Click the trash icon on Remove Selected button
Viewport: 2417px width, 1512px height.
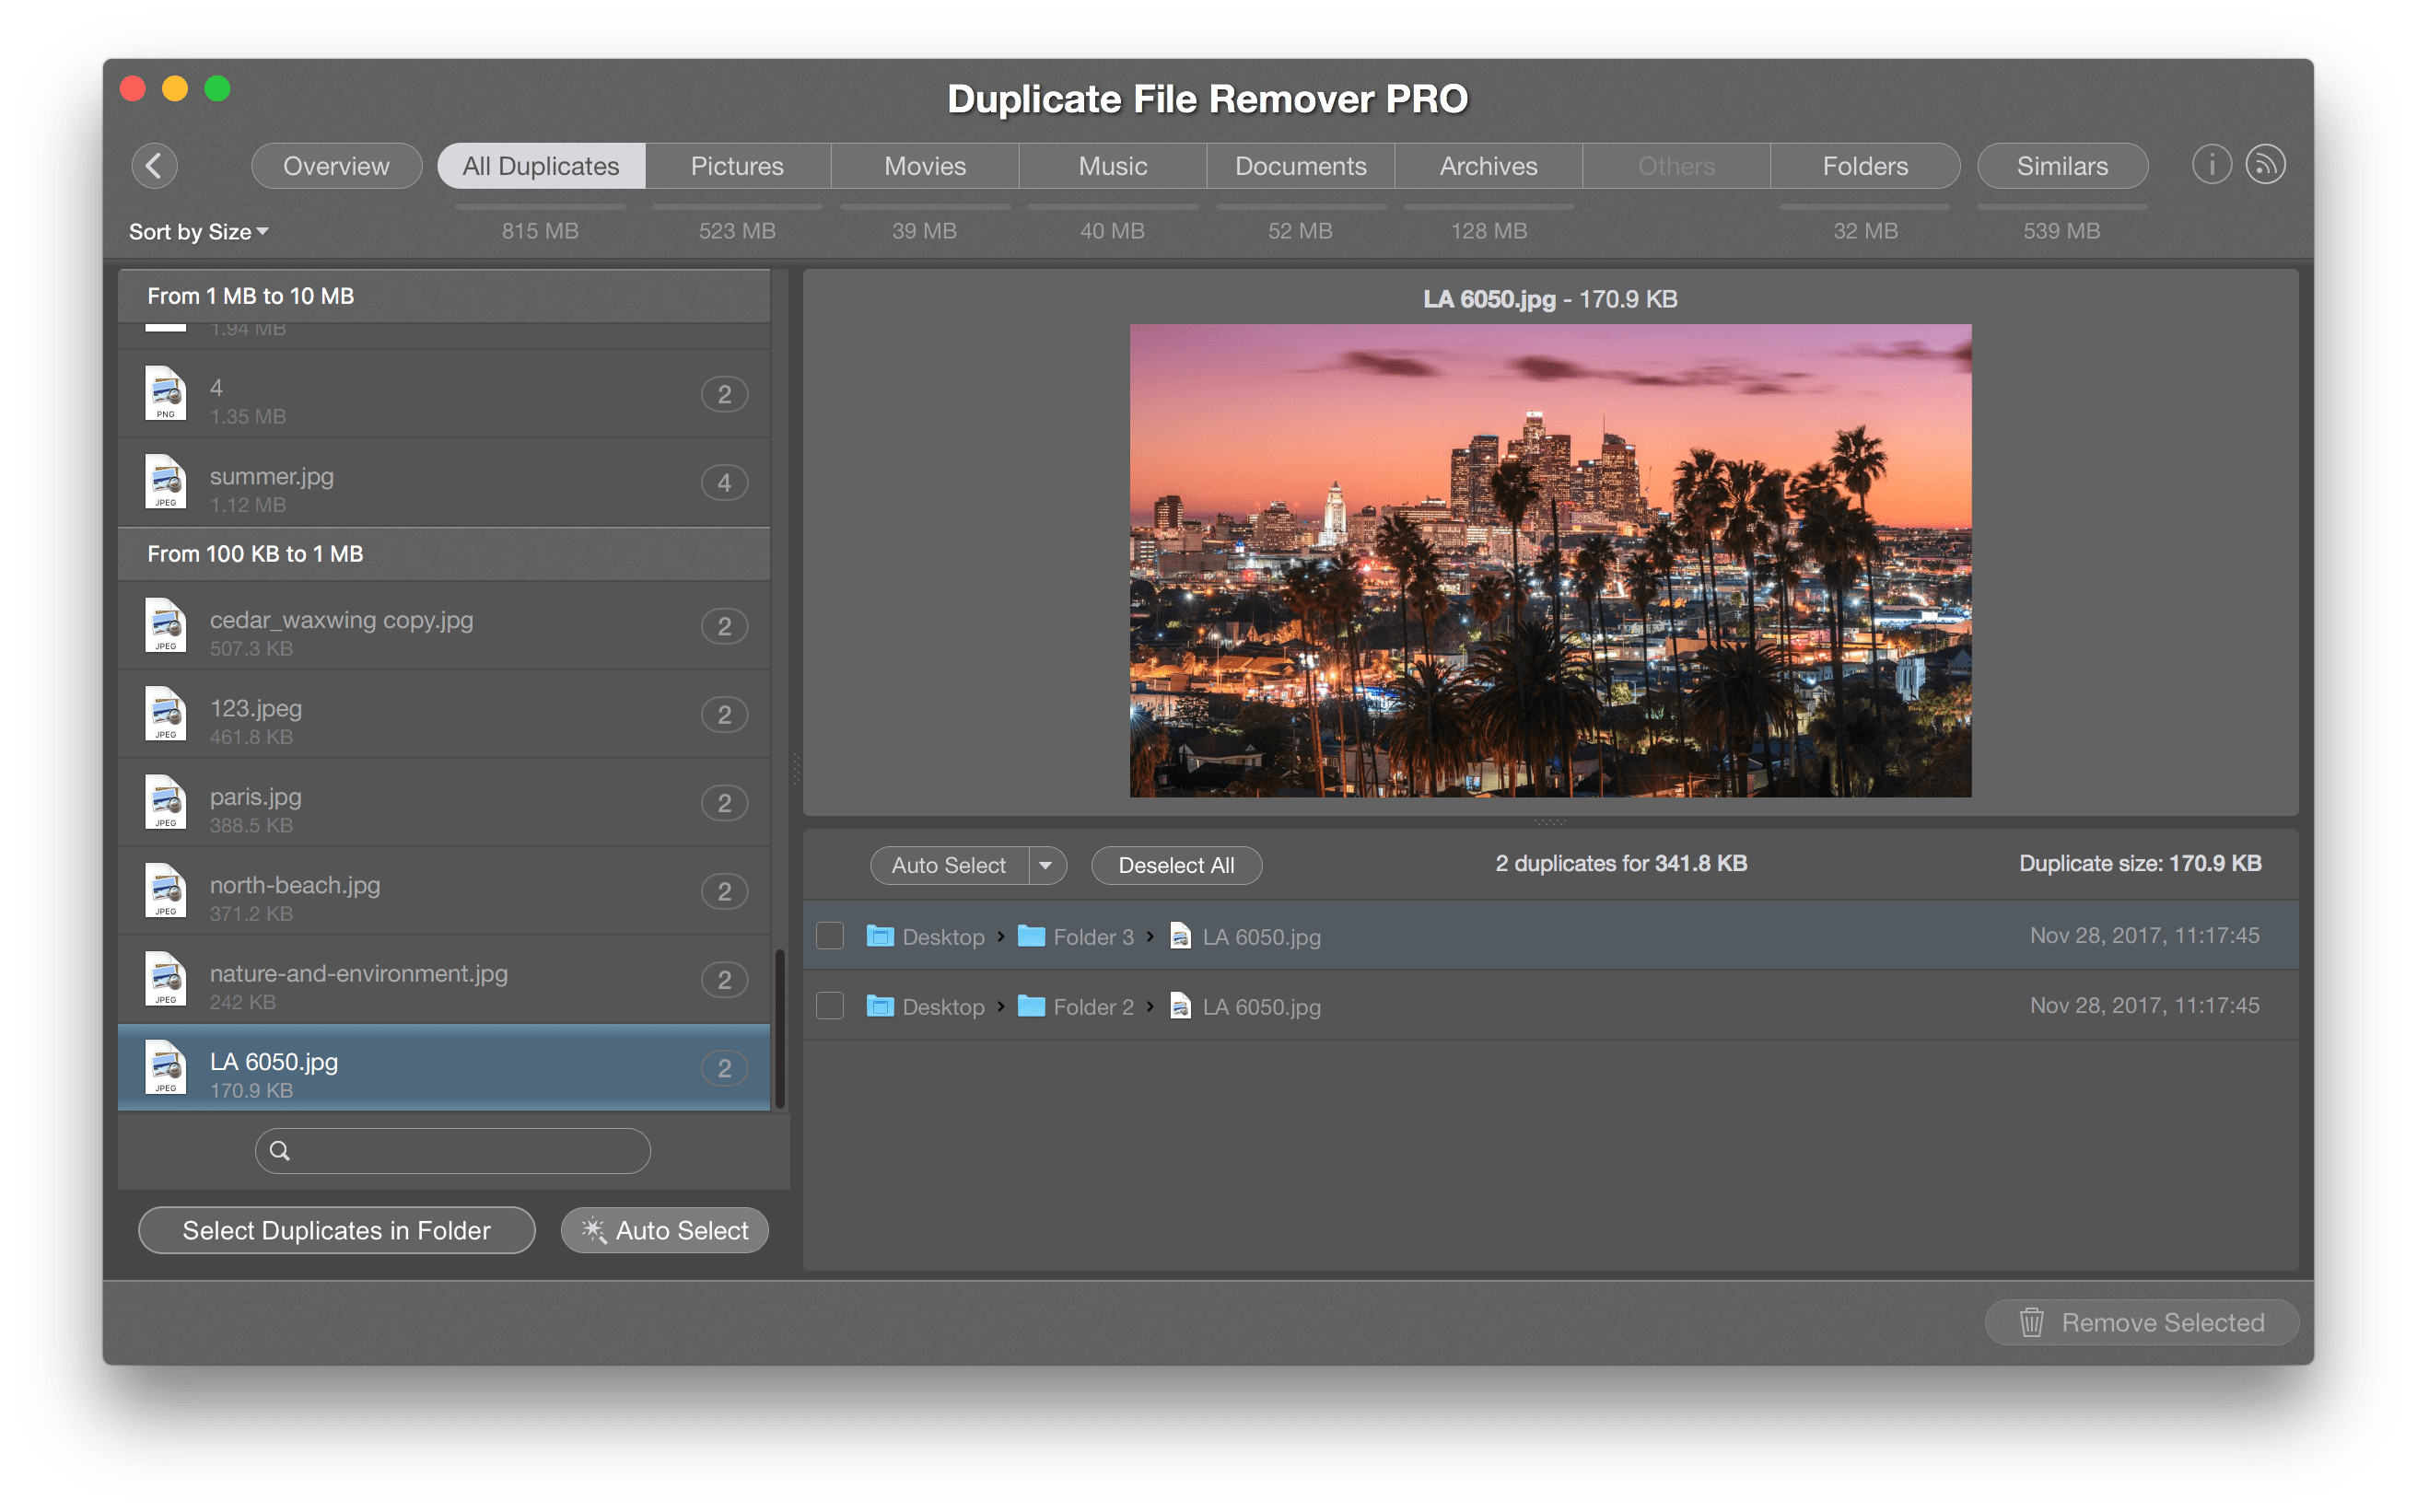(x=2032, y=1322)
